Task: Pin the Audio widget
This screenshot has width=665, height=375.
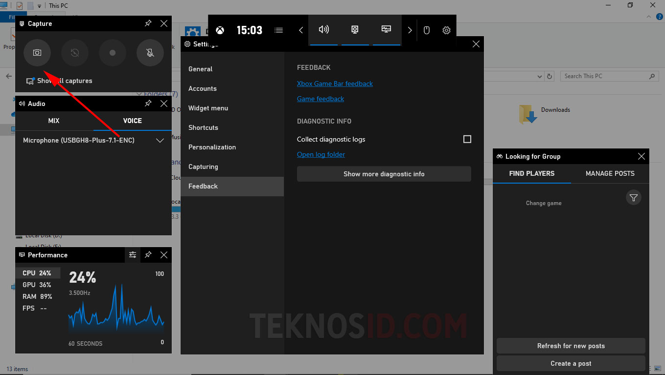Action: [148, 104]
